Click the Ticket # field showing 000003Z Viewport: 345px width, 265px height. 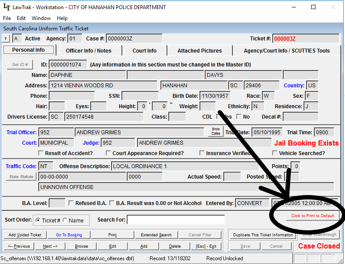[x=306, y=39]
